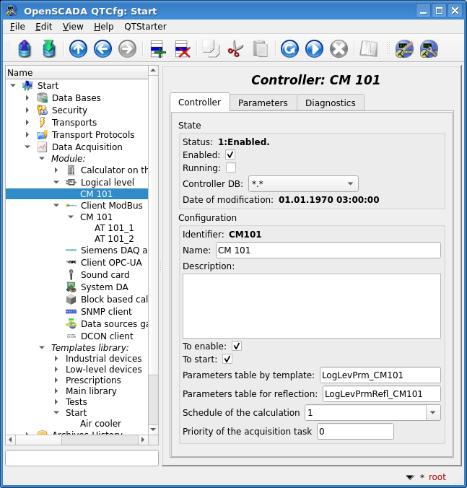
Task: Open the QTStarter menu
Action: (x=145, y=27)
